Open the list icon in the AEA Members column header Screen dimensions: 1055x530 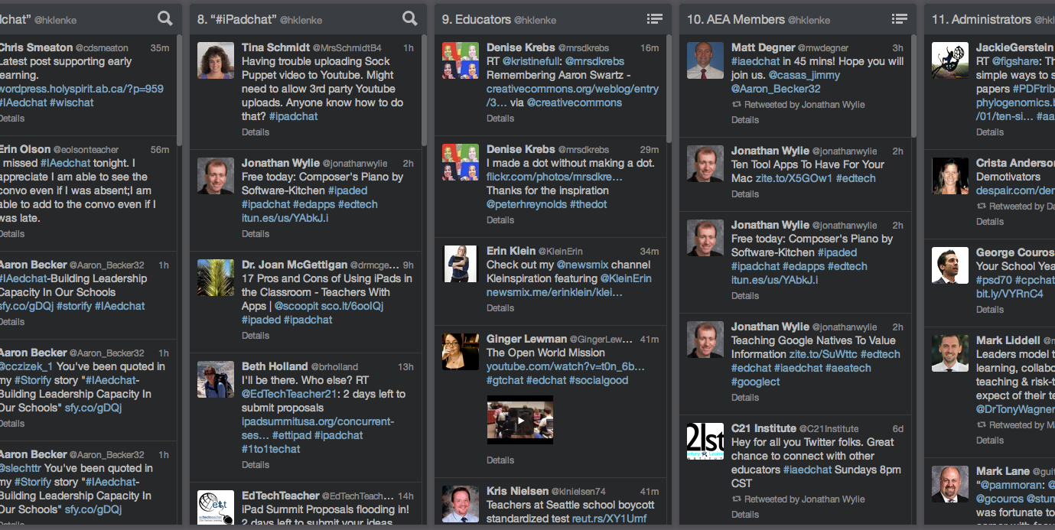[900, 18]
